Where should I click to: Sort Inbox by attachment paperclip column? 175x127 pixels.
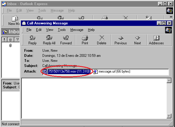click(10, 40)
